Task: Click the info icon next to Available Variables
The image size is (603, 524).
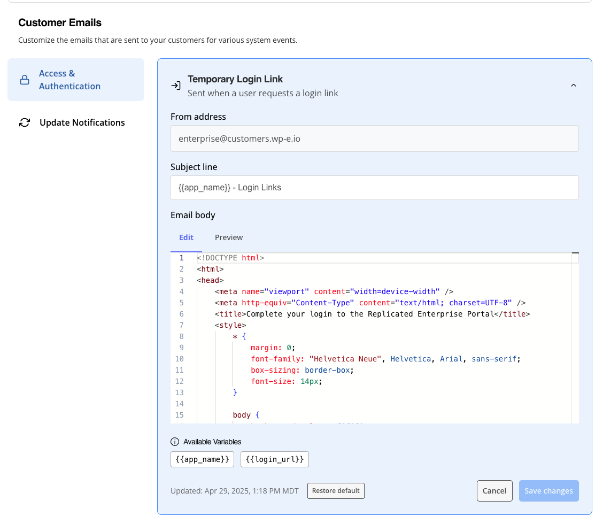Action: pos(174,441)
